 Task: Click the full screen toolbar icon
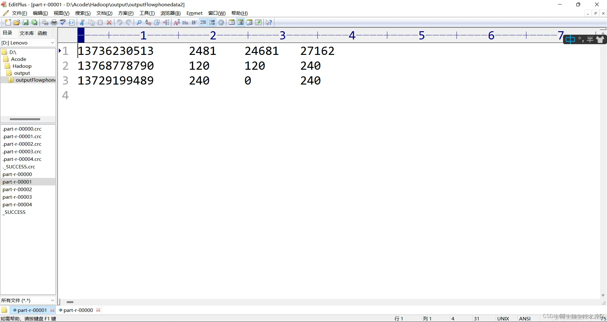pyautogui.click(x=258, y=22)
